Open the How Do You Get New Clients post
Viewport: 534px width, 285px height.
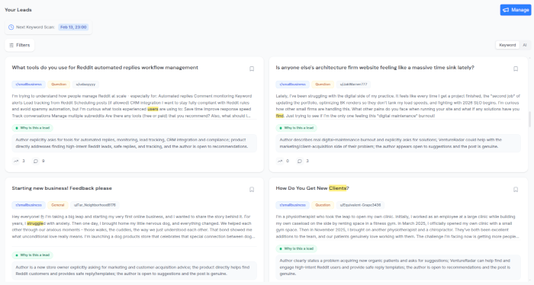(x=312, y=188)
